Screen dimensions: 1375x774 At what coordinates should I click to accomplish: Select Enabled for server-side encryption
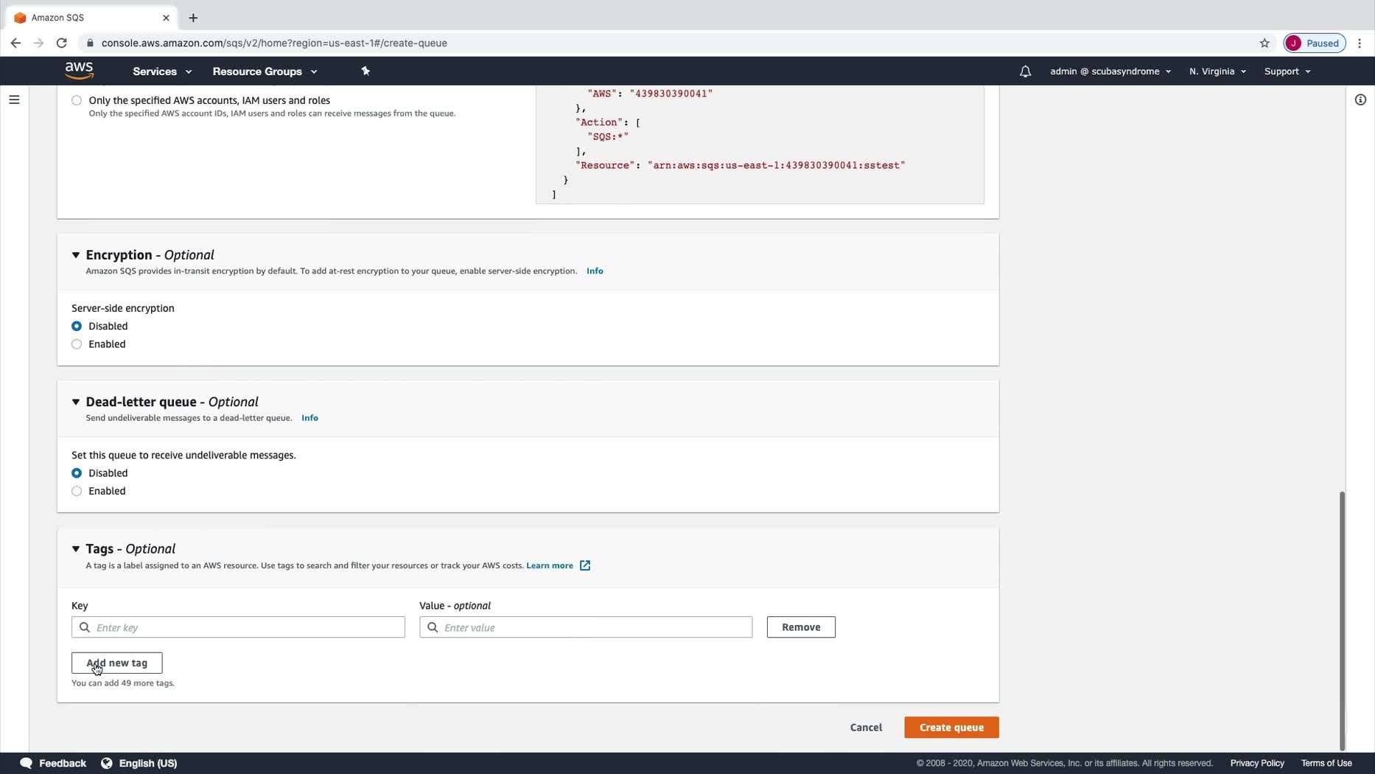tap(77, 344)
